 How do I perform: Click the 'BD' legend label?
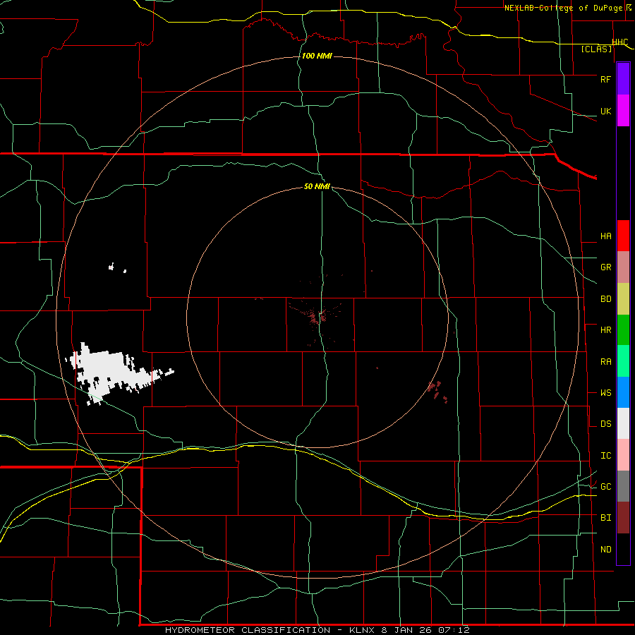tap(605, 299)
